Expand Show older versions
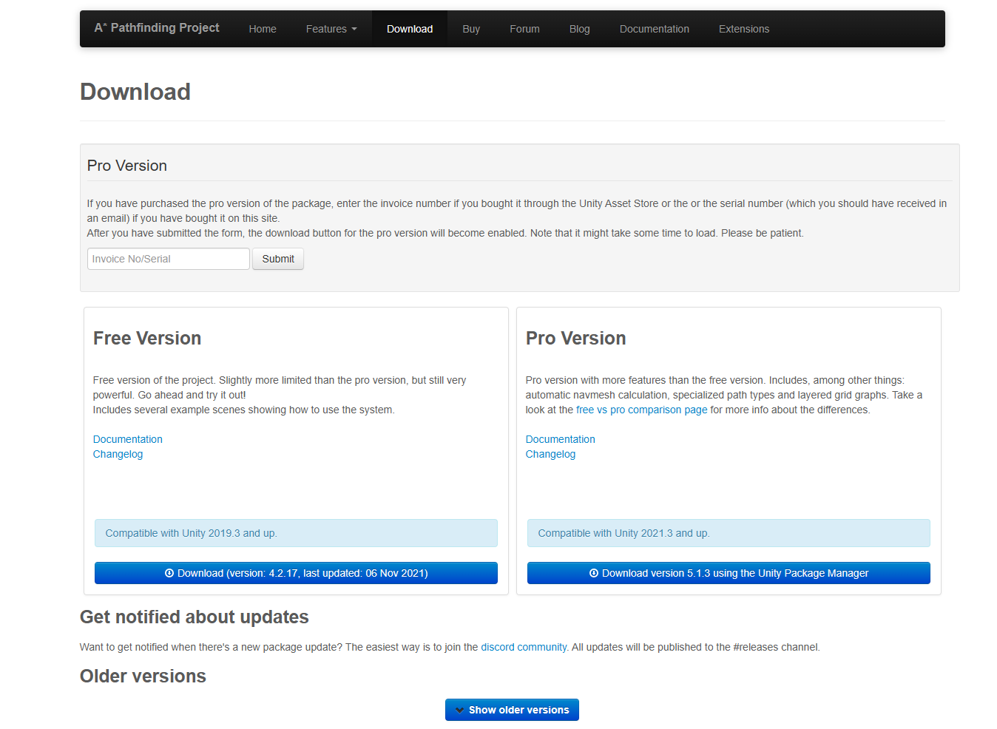Image resolution: width=997 pixels, height=729 pixels. pyautogui.click(x=512, y=710)
